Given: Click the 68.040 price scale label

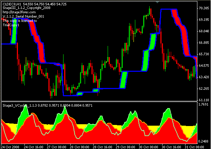Looking at the screenshot, I should [204, 31].
